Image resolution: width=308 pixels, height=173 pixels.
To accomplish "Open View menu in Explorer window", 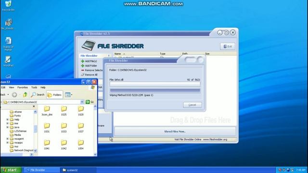I will (12, 87).
